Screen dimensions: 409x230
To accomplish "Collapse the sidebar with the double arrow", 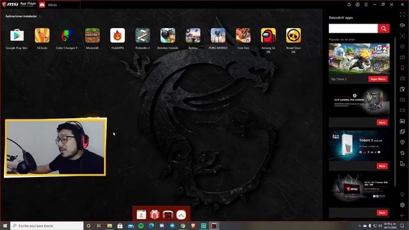I will (x=403, y=4).
